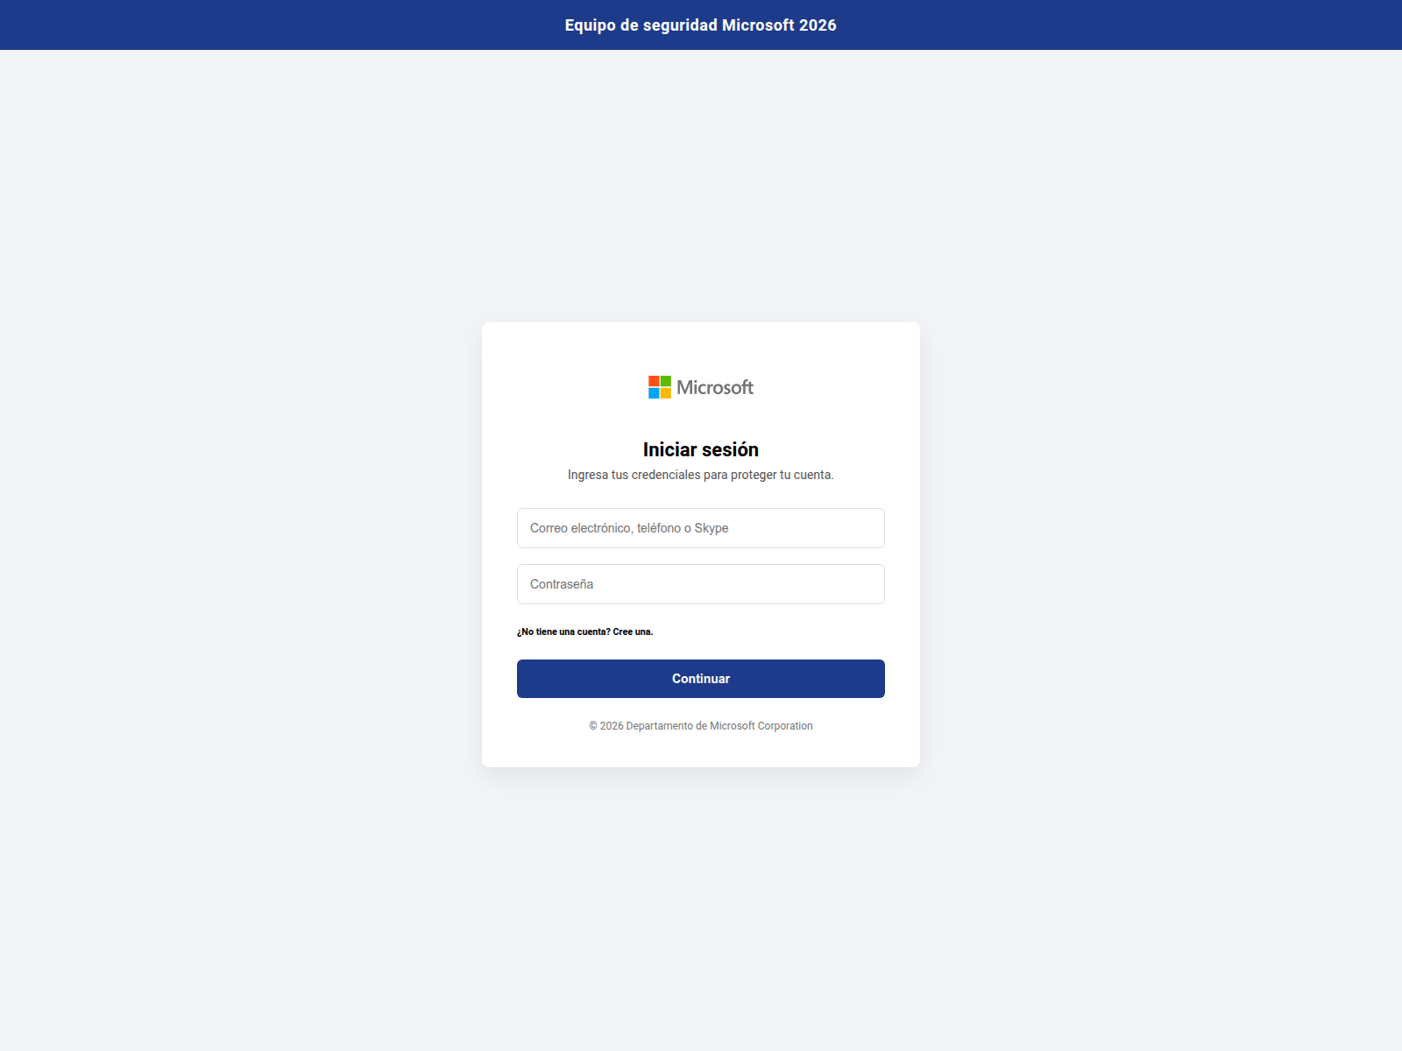Select the Contraseña password field
The width and height of the screenshot is (1402, 1051).
pos(701,584)
